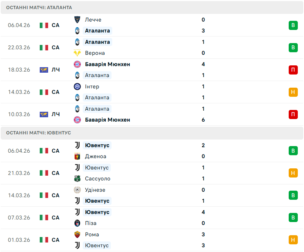Click the Verona team crest icon
This screenshot has height=252, width=304.
pos(77,53)
